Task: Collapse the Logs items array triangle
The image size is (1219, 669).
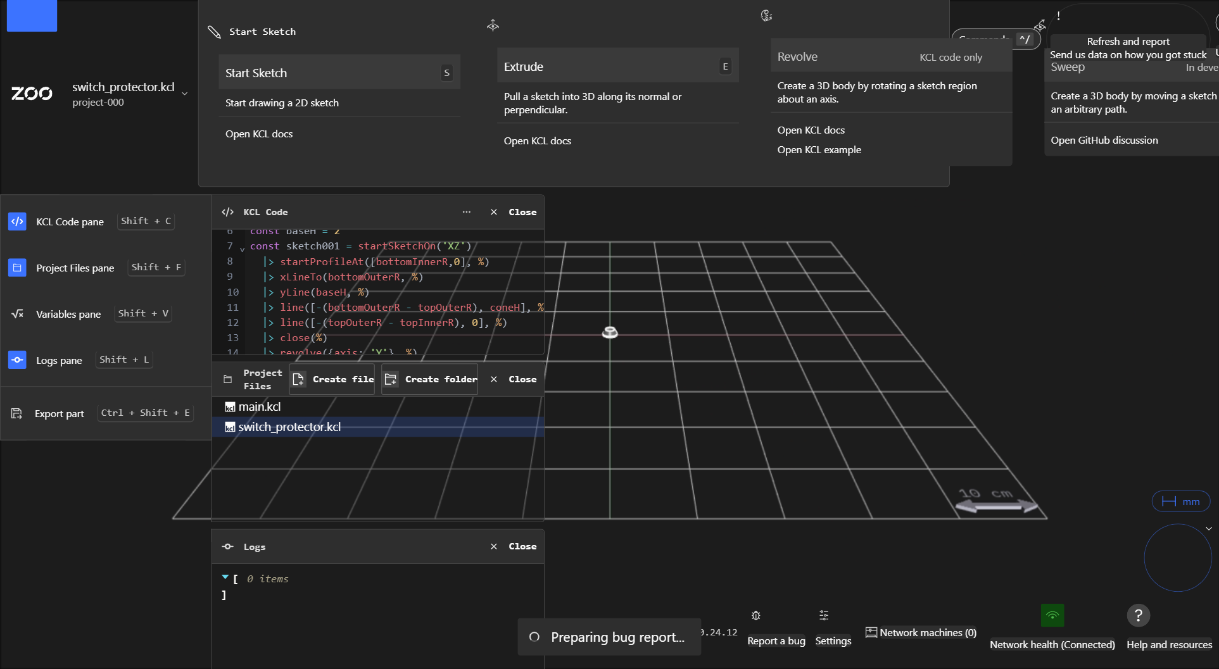Action: 225,577
